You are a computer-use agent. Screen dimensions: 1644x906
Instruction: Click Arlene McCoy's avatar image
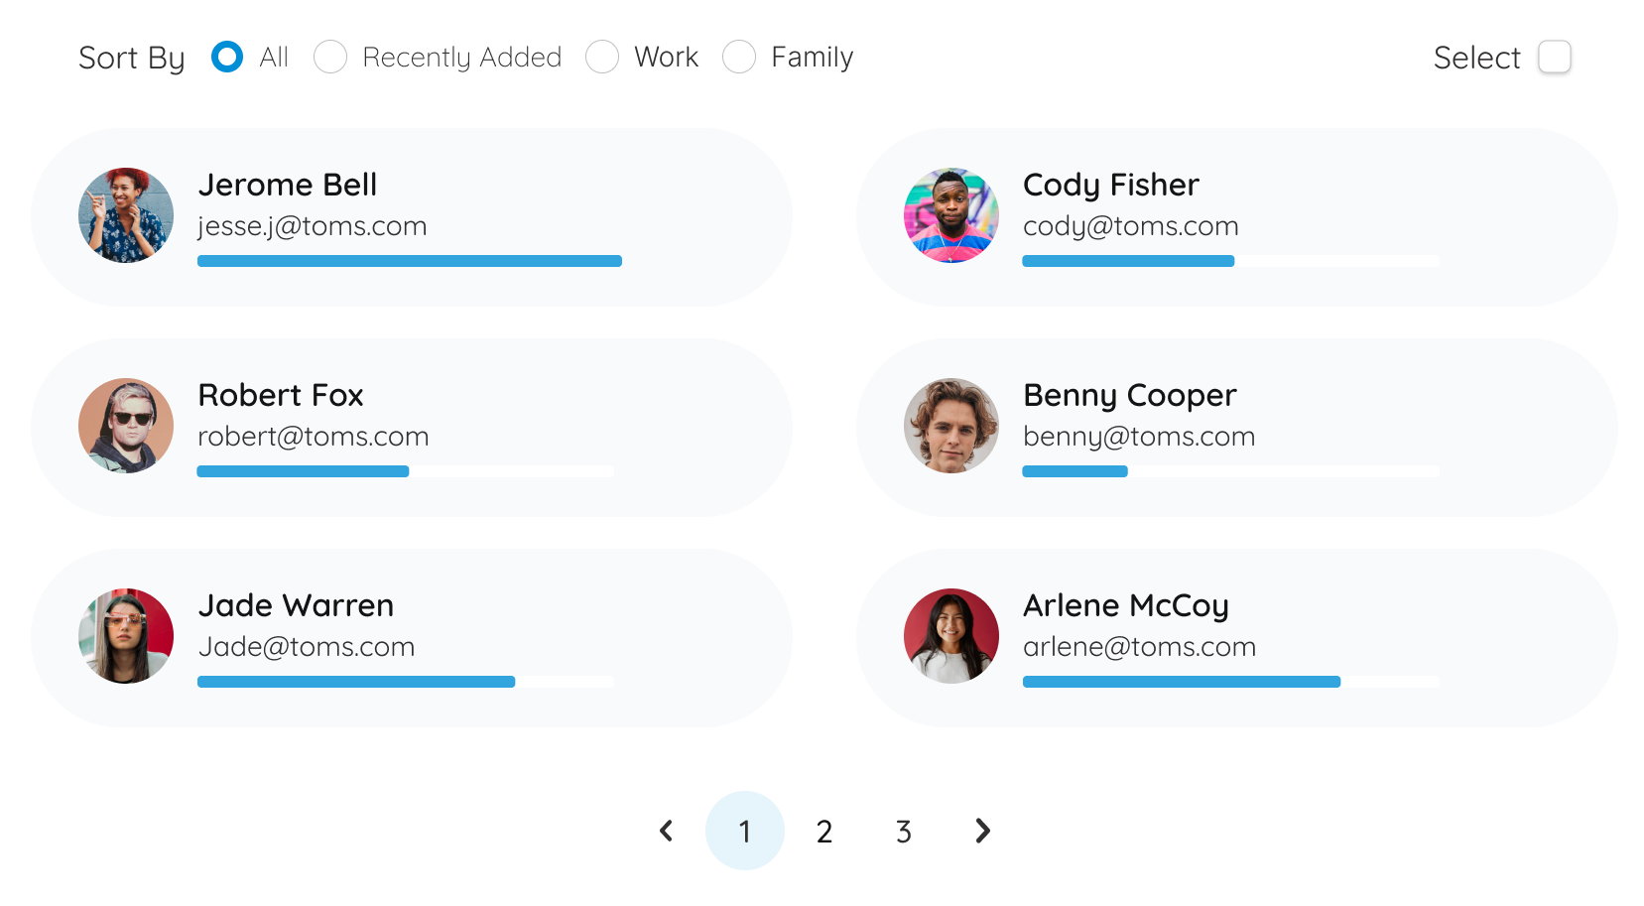point(950,636)
